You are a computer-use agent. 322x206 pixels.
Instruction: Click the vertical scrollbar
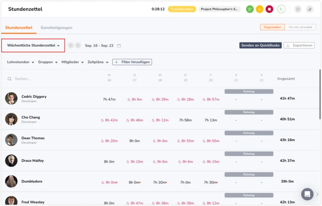tap(320, 94)
